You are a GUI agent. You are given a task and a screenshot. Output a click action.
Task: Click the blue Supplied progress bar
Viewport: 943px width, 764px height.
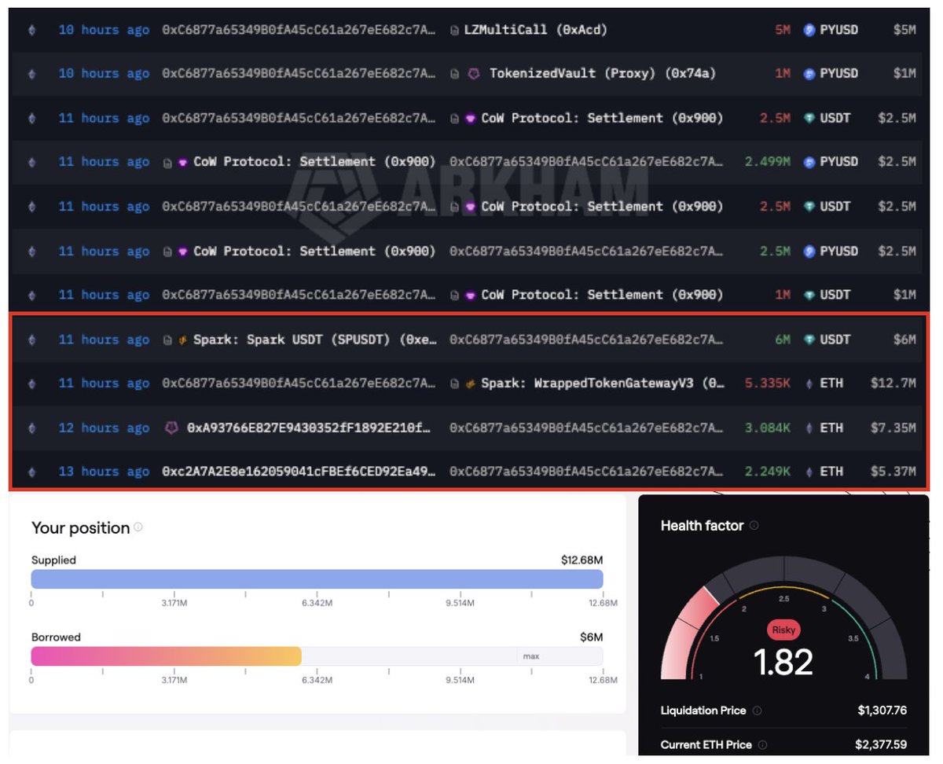317,579
